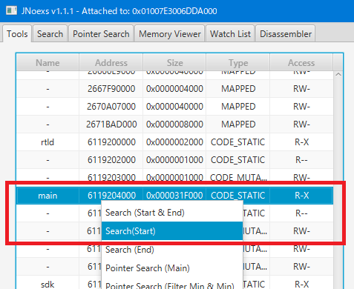Click R-X access cell in main row

(301, 196)
